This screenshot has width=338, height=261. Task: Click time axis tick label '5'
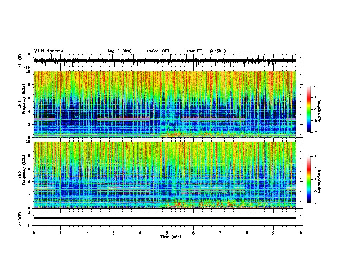(167, 233)
